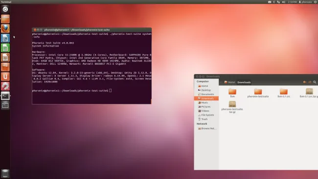Screen dimensions: 318x179
Task: Go back in the Downloads file manager
Action: (304, 82)
